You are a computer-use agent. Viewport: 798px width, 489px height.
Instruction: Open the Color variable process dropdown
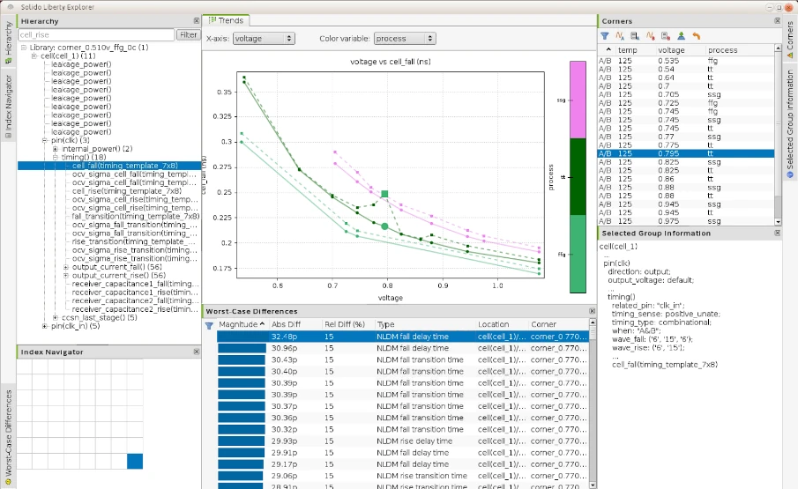[405, 39]
